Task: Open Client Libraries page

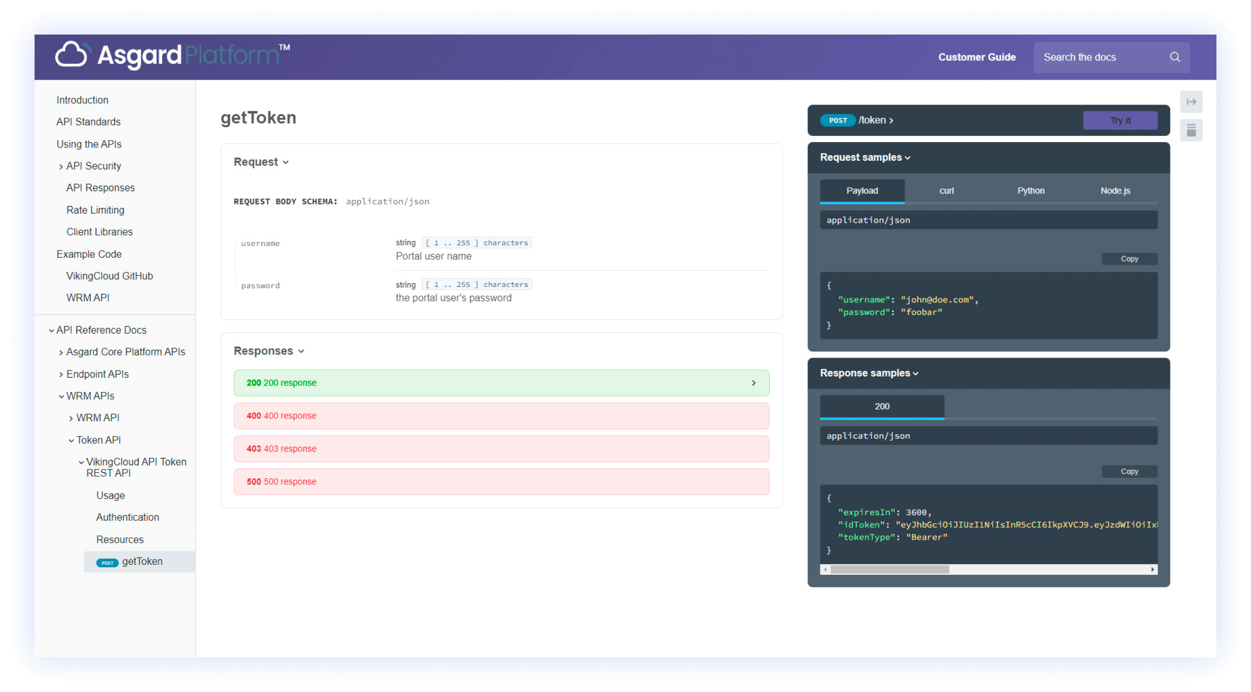Action: click(x=99, y=232)
